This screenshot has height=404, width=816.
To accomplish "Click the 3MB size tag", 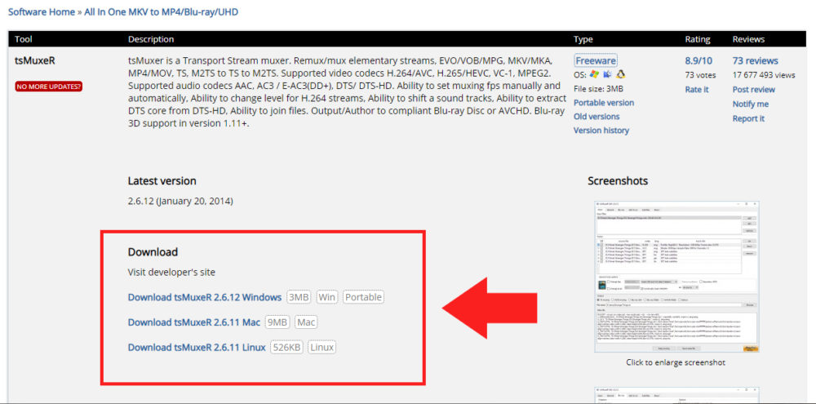I will (299, 297).
